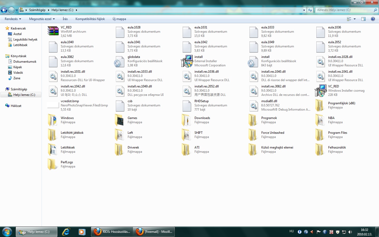Screen dimensions: 379x237
Task: Click the Írás toolbar item
Action: (x=65, y=19)
